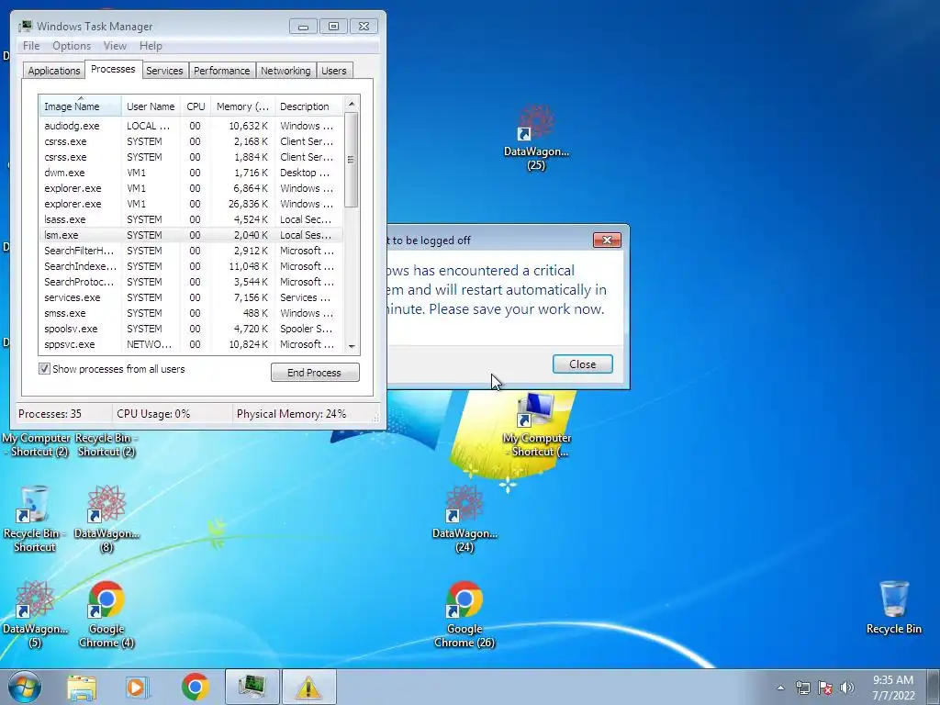Open DataWagon (5) desktop shortcut
This screenshot has height=705, width=940.
click(35, 614)
